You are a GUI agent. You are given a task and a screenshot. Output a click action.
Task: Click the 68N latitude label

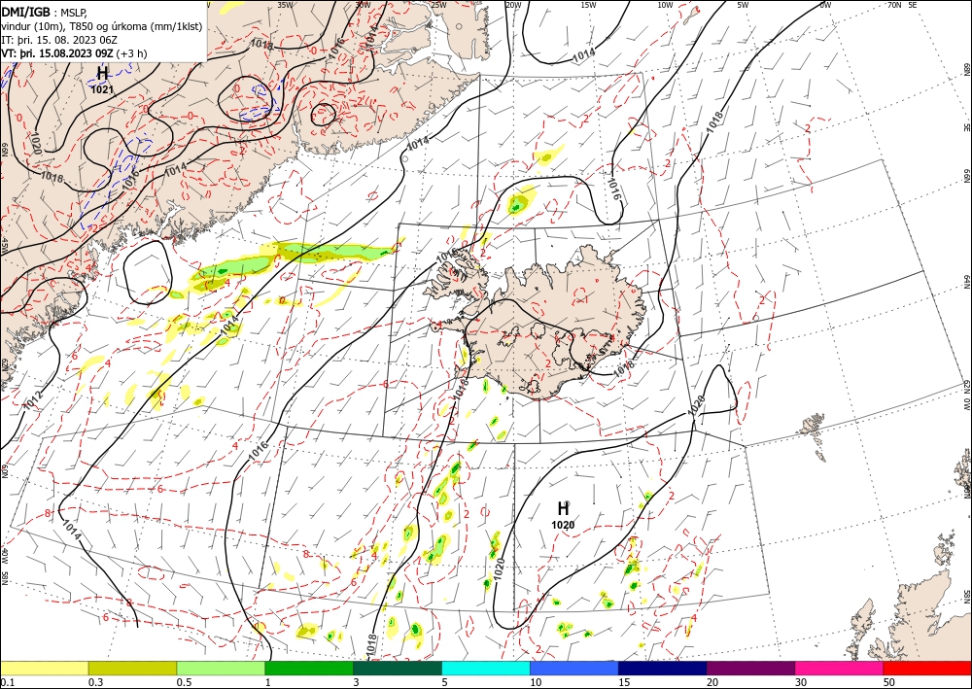[x=966, y=69]
